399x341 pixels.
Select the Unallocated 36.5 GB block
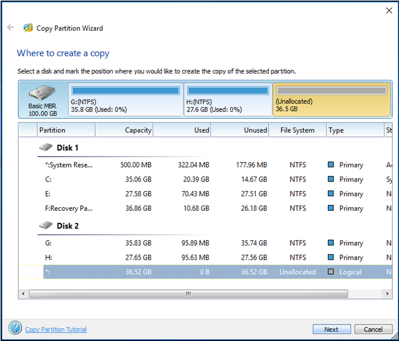pos(332,99)
